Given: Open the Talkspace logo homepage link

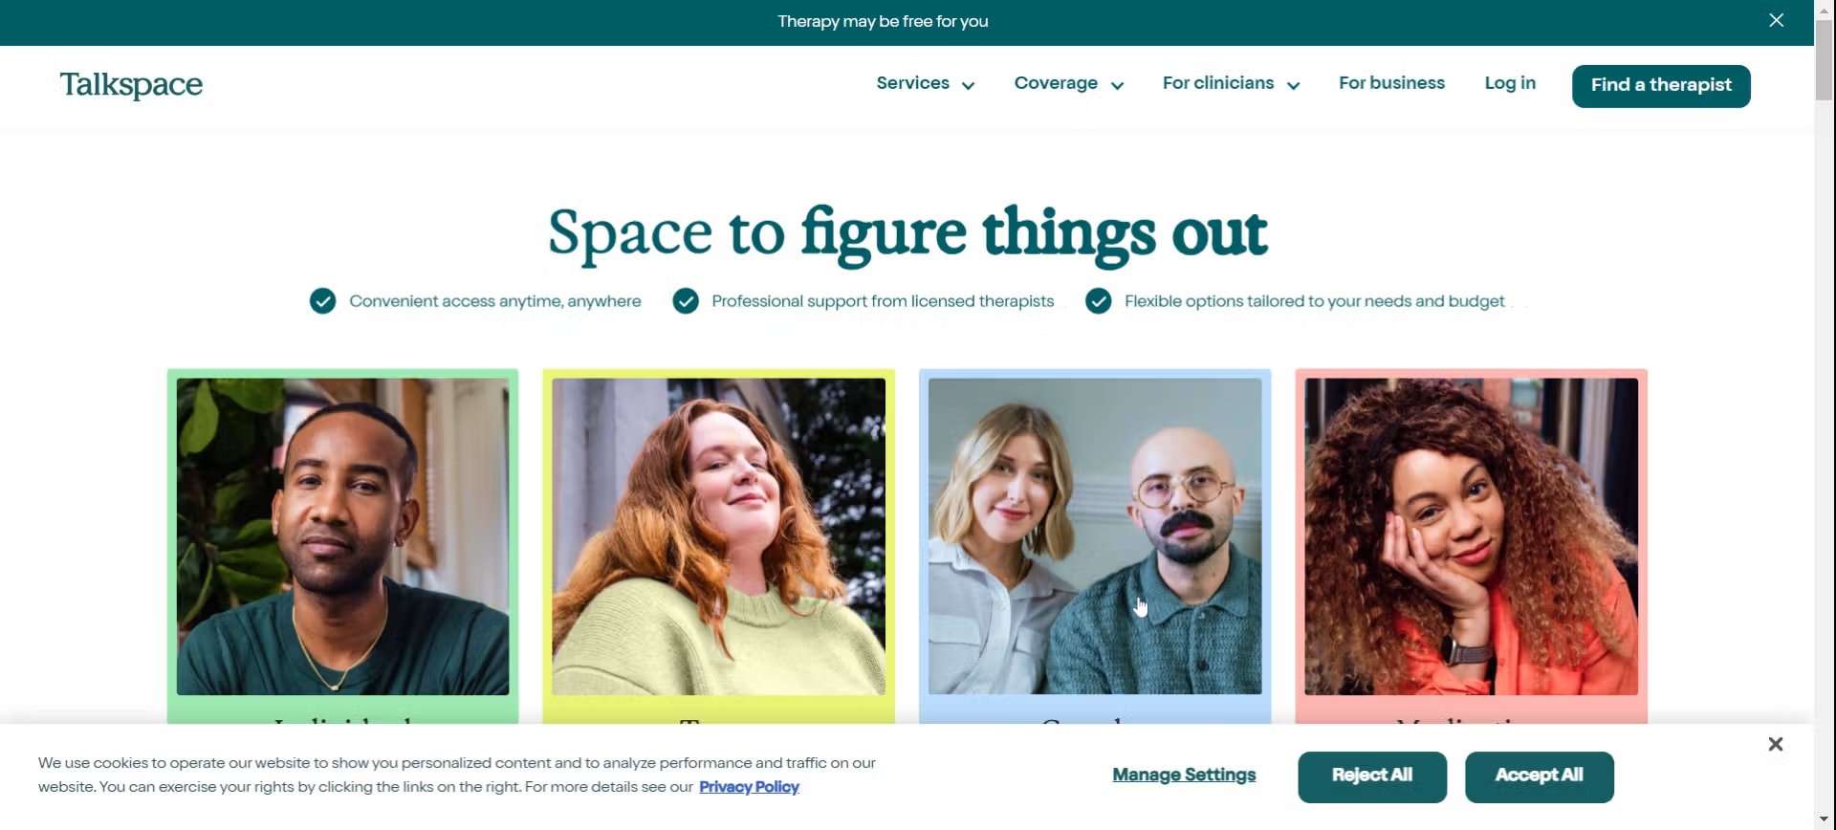Looking at the screenshot, I should coord(131,84).
